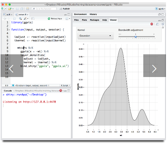Click the gear settings icon beside plot controls
Screen dimensions: 168x144
[163, 28]
